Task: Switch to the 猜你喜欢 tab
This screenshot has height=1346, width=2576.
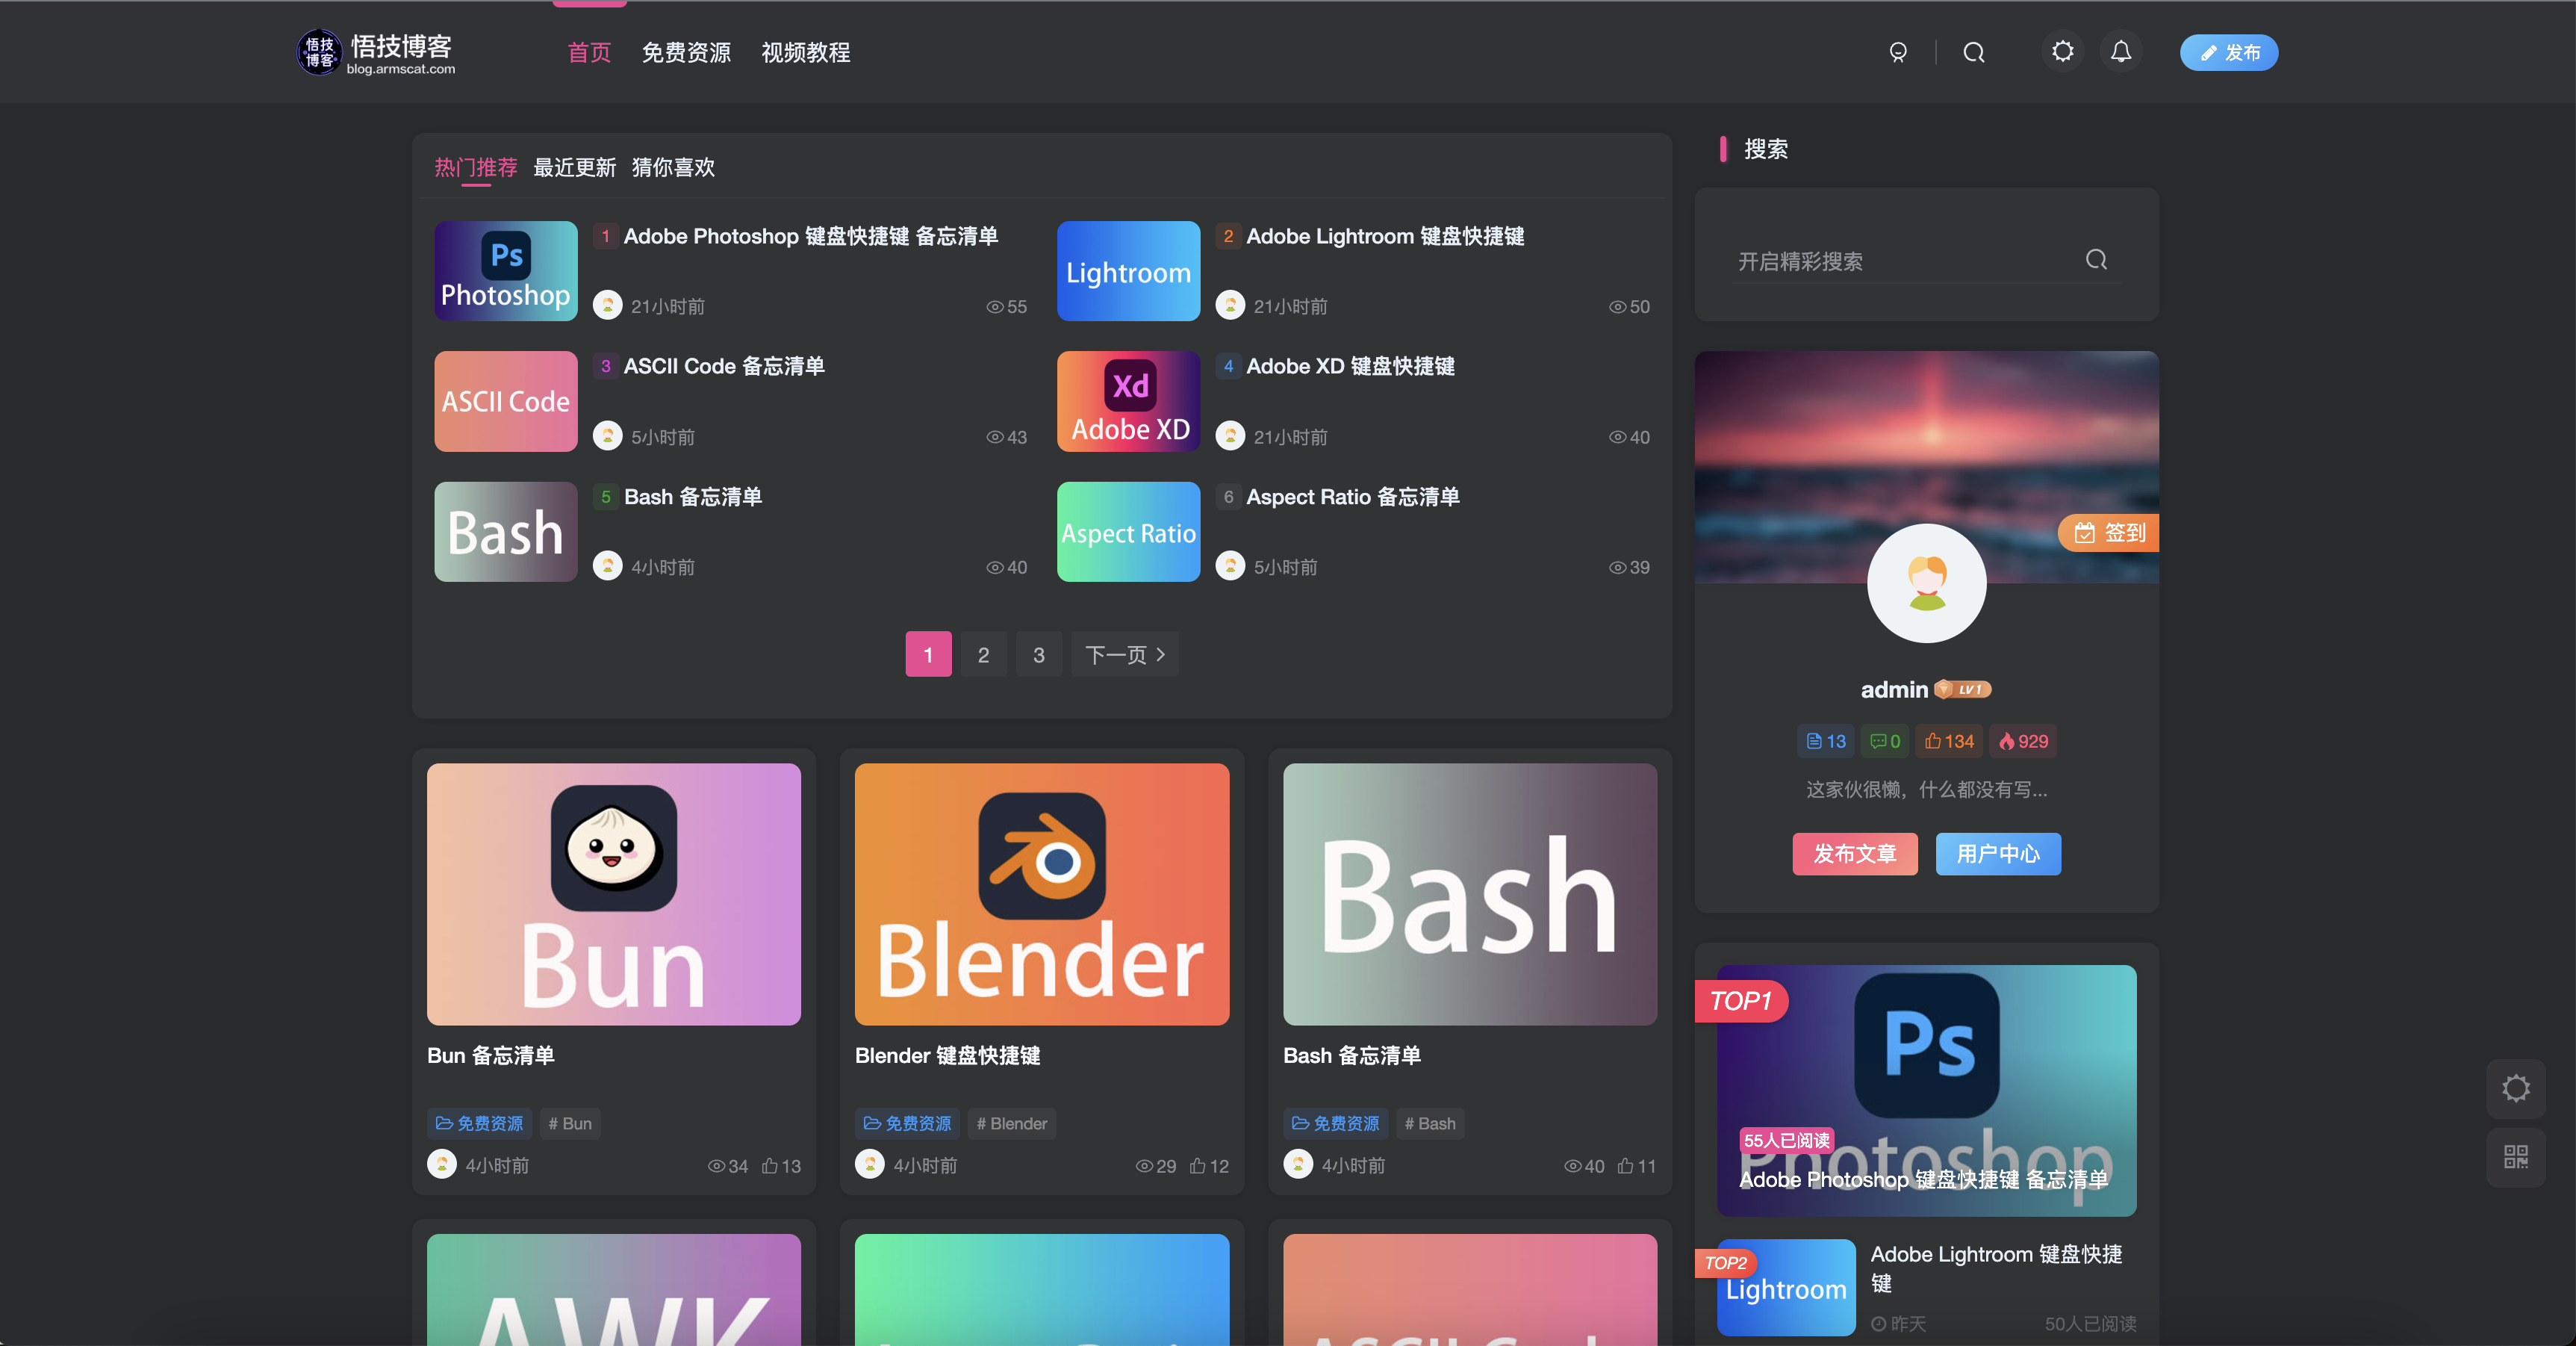Action: (x=673, y=167)
